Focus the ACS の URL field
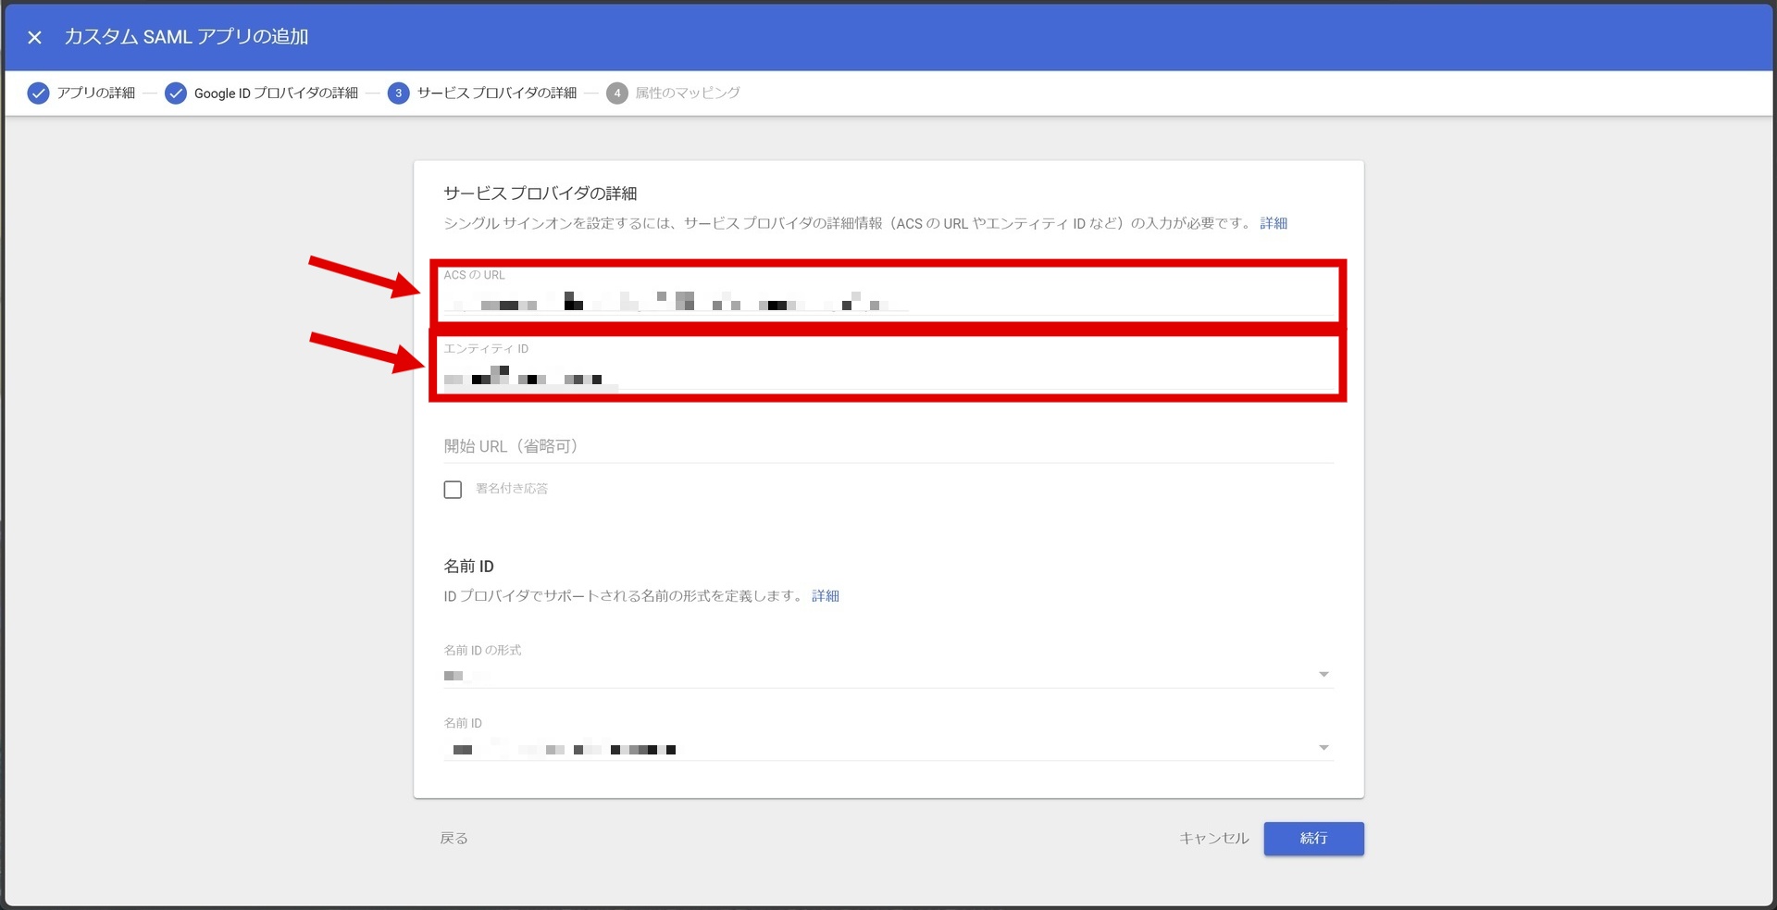Image resolution: width=1777 pixels, height=910 pixels. pos(888,293)
